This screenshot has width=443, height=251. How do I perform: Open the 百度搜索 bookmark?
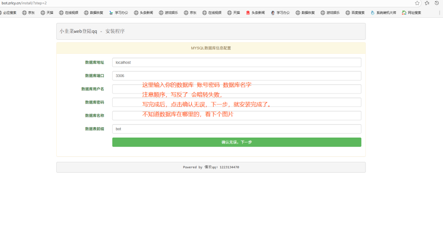[355, 13]
